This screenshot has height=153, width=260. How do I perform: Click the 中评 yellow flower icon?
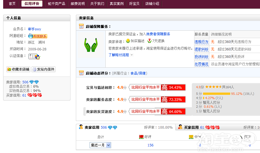(x=191, y=137)
